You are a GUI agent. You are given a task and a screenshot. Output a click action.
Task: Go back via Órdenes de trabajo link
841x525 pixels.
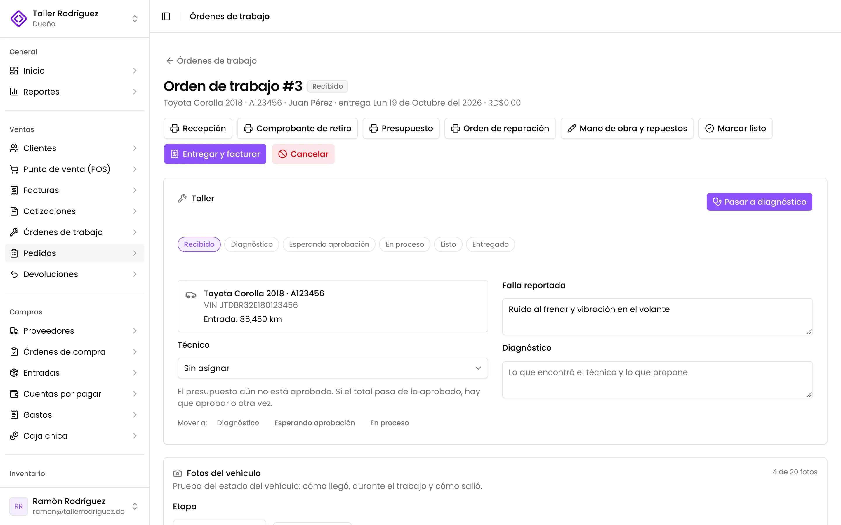212,61
